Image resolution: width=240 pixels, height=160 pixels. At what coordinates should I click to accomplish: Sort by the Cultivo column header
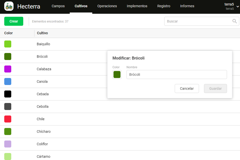[x=42, y=33]
